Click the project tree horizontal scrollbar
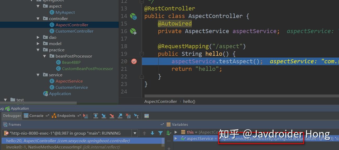 tap(39, 103)
